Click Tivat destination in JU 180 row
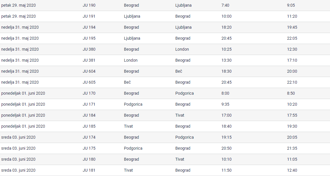330x176 pixels. (x=180, y=159)
